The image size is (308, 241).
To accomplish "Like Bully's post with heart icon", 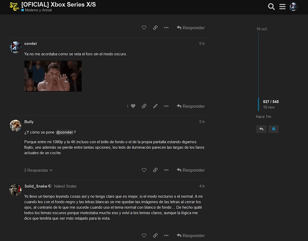I will pyautogui.click(x=144, y=170).
